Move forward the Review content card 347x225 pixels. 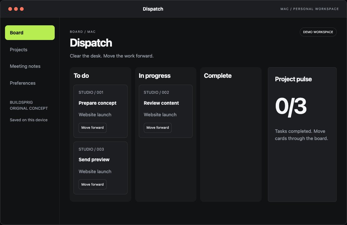pos(158,127)
